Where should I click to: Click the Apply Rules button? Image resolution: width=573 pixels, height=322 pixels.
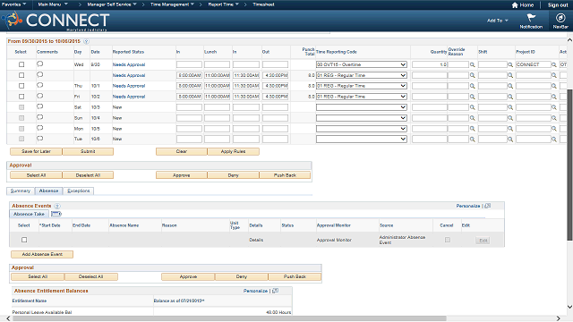(233, 151)
